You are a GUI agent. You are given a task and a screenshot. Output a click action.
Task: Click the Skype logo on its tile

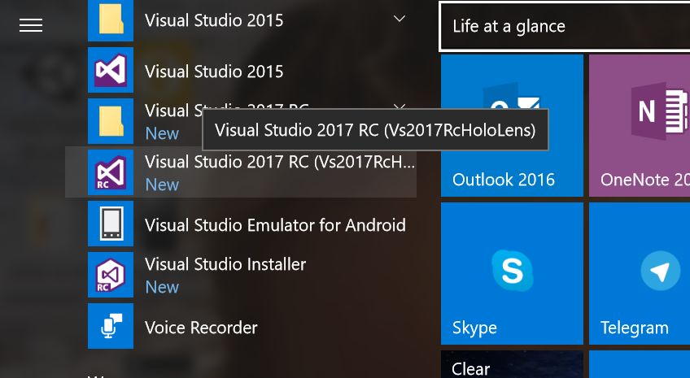pos(513,271)
